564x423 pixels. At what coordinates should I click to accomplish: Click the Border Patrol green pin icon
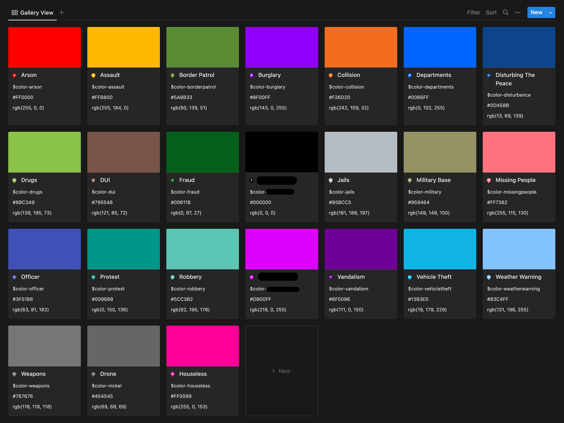point(172,75)
